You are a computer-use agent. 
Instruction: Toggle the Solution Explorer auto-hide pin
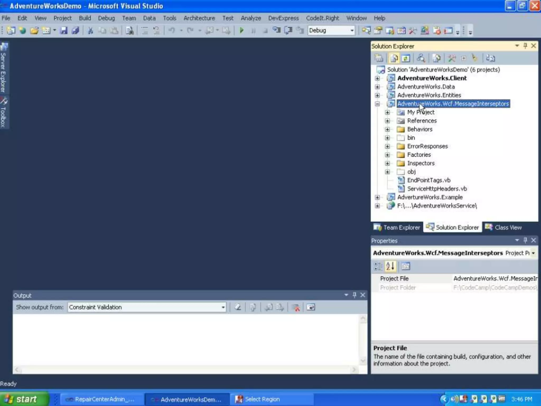[525, 46]
